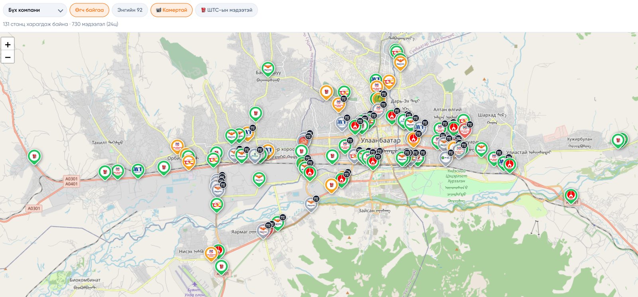
Task: Zoom out the map with minus button
Action: (8, 57)
